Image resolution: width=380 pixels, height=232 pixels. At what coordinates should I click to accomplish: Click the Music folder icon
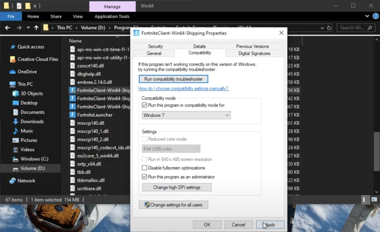point(16,131)
